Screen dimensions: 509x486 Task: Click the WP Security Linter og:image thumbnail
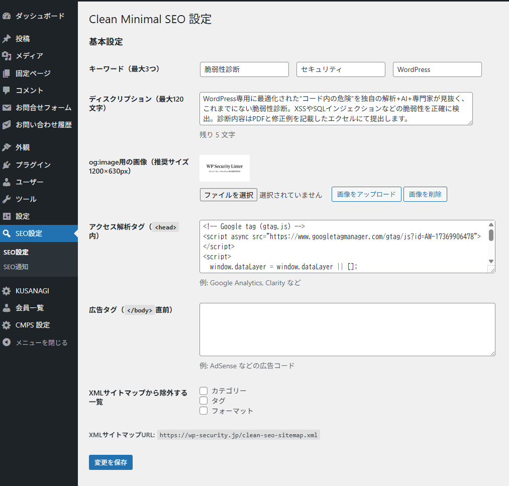pos(225,168)
